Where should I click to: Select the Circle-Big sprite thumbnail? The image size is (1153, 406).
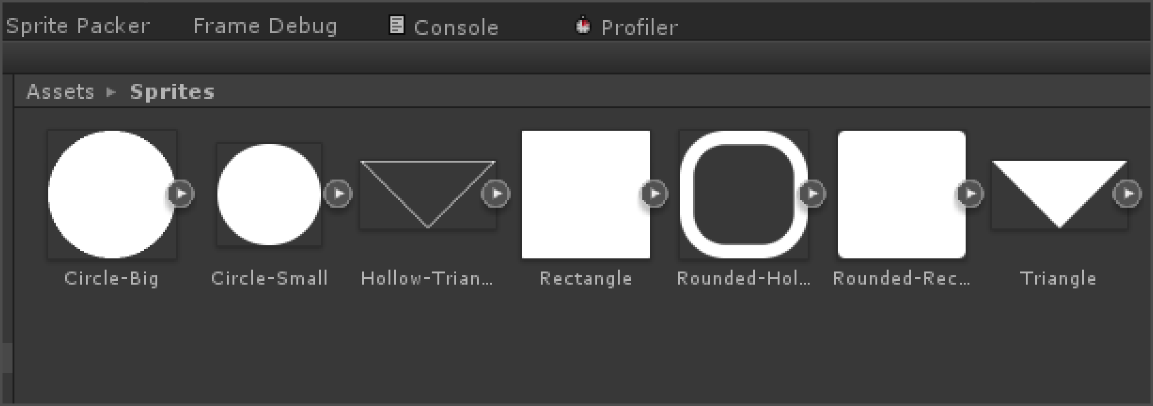click(112, 195)
